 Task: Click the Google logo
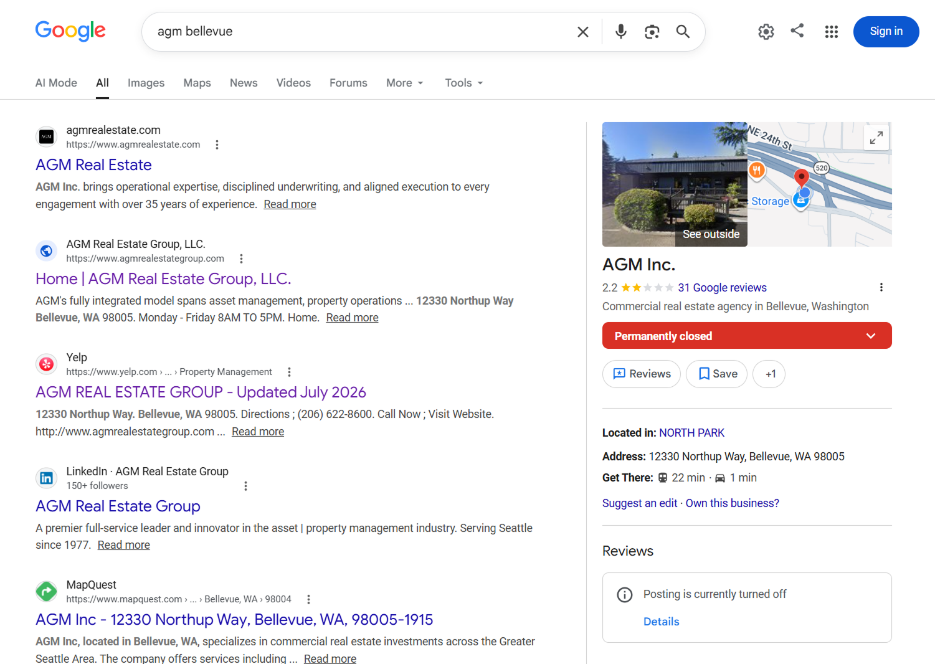(70, 31)
